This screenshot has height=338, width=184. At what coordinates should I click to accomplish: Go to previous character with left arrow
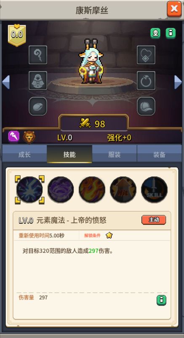click(6, 82)
